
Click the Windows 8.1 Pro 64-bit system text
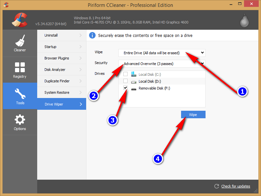point(92,18)
